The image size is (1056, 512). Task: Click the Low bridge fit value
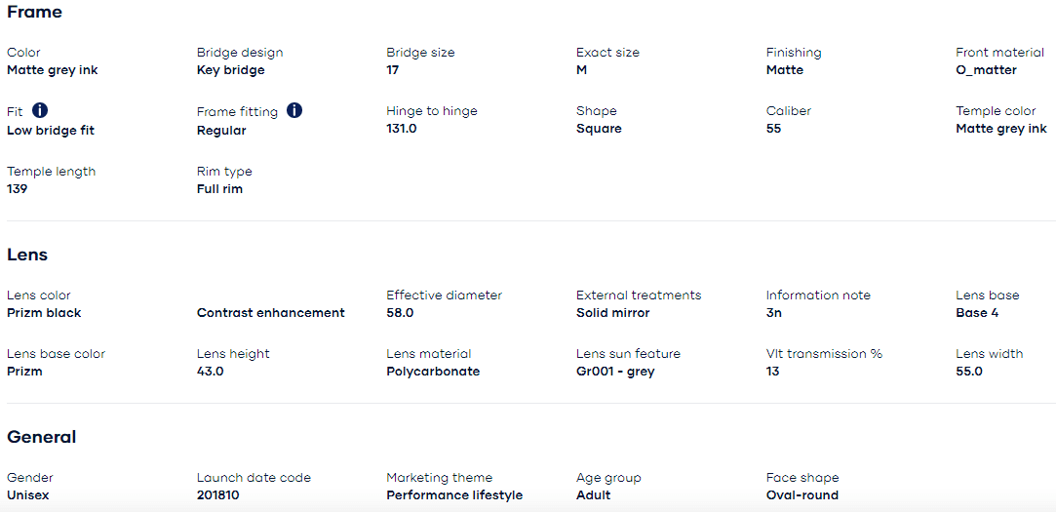(51, 131)
